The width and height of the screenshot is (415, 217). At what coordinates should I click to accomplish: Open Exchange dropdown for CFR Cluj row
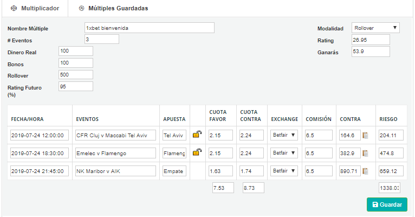[x=284, y=135]
